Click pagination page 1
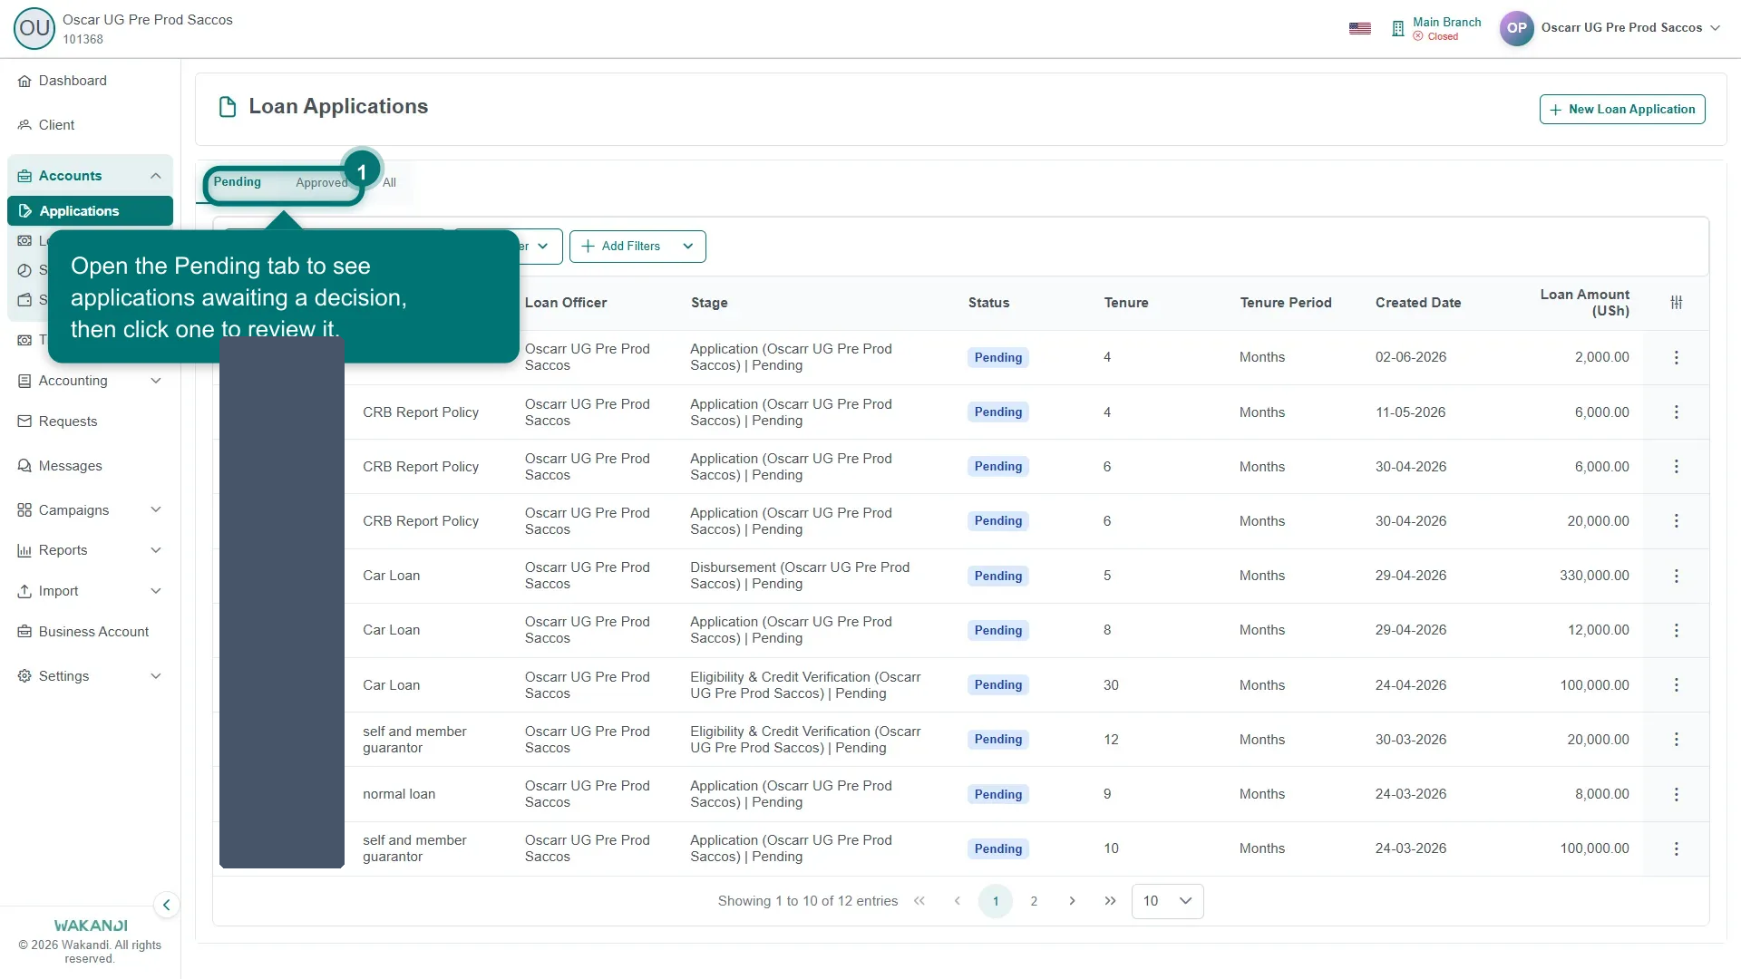 point(996,901)
